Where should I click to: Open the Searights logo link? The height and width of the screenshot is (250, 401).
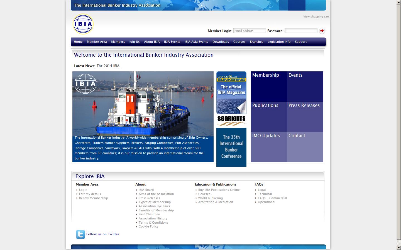pos(231,119)
